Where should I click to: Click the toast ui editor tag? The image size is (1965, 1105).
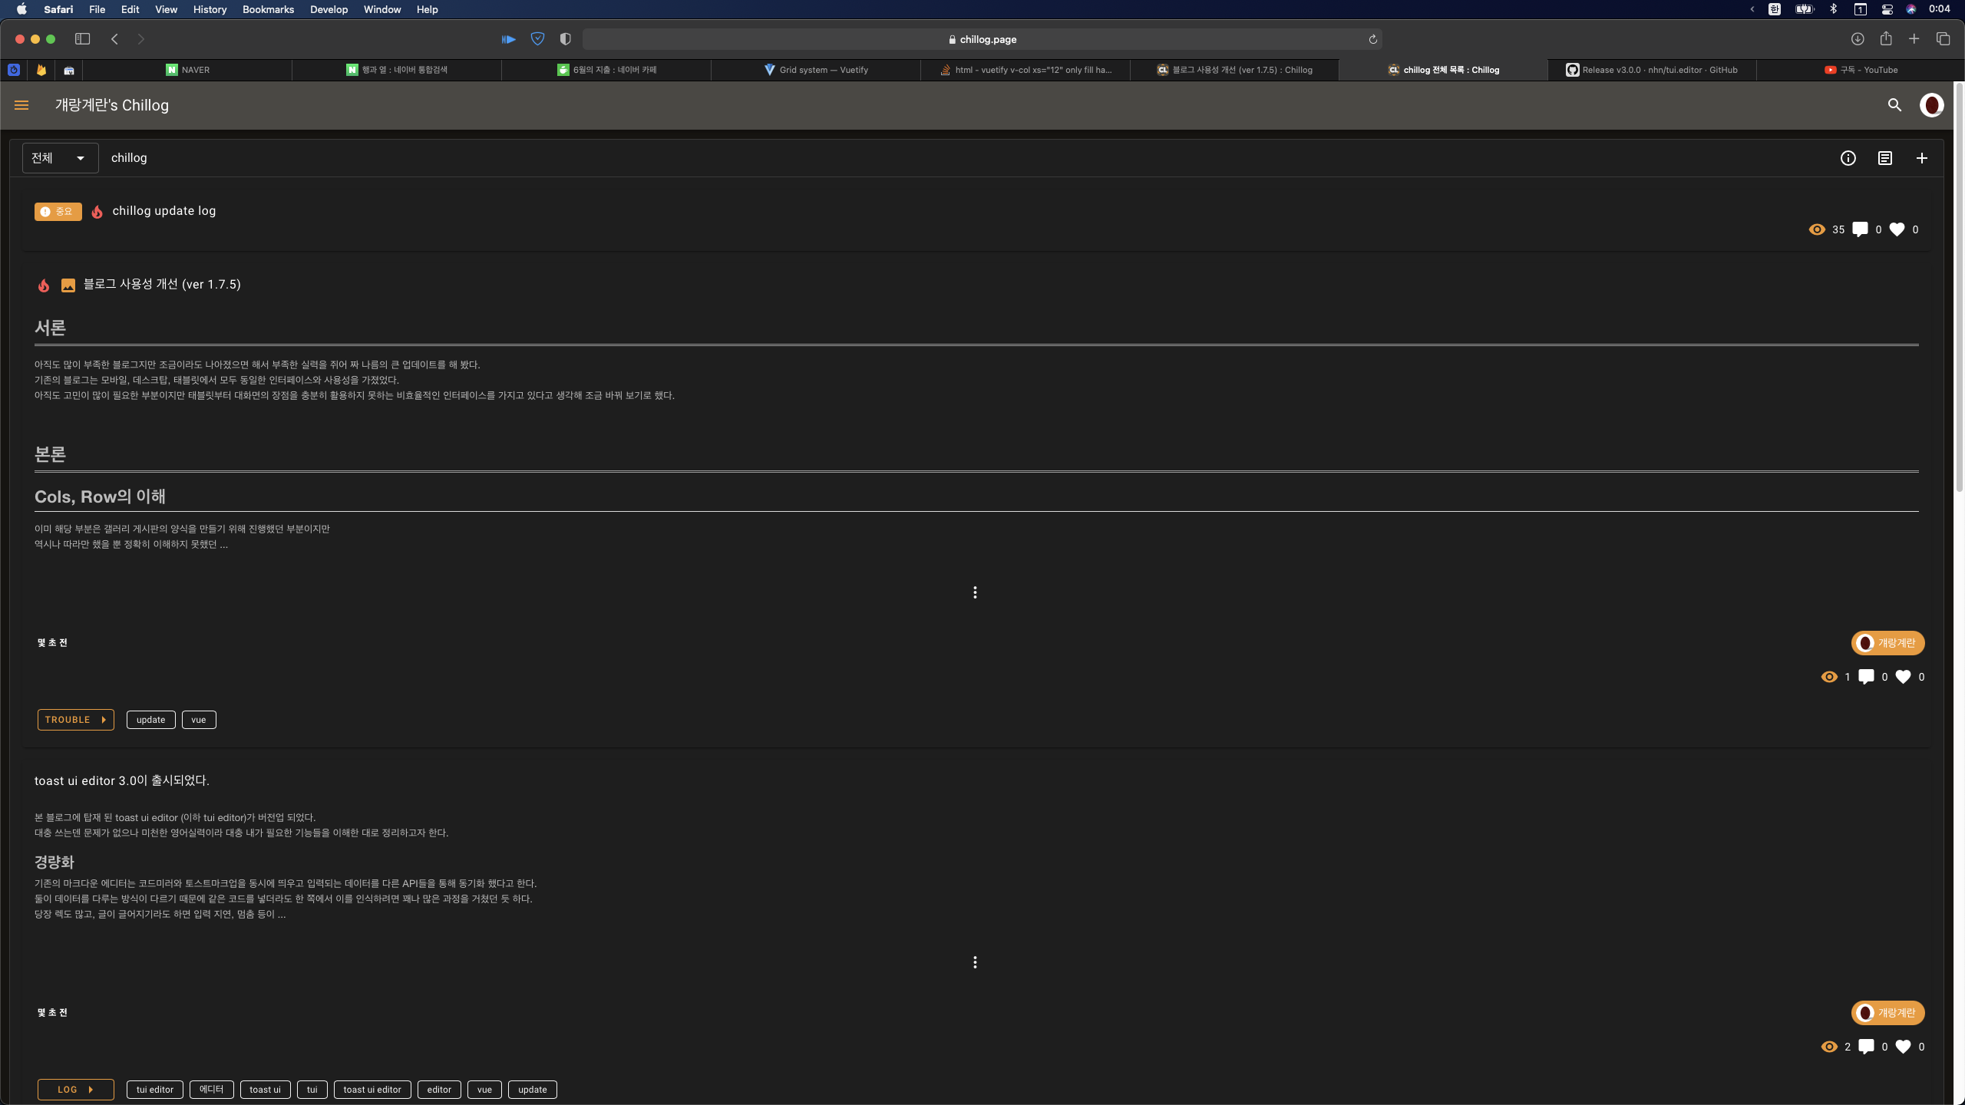pyautogui.click(x=372, y=1090)
